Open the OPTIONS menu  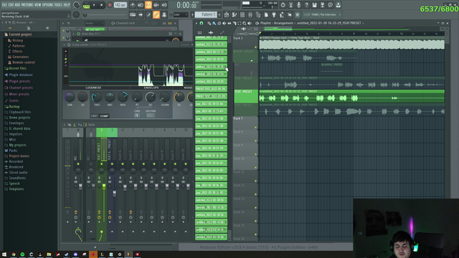tap(48, 5)
